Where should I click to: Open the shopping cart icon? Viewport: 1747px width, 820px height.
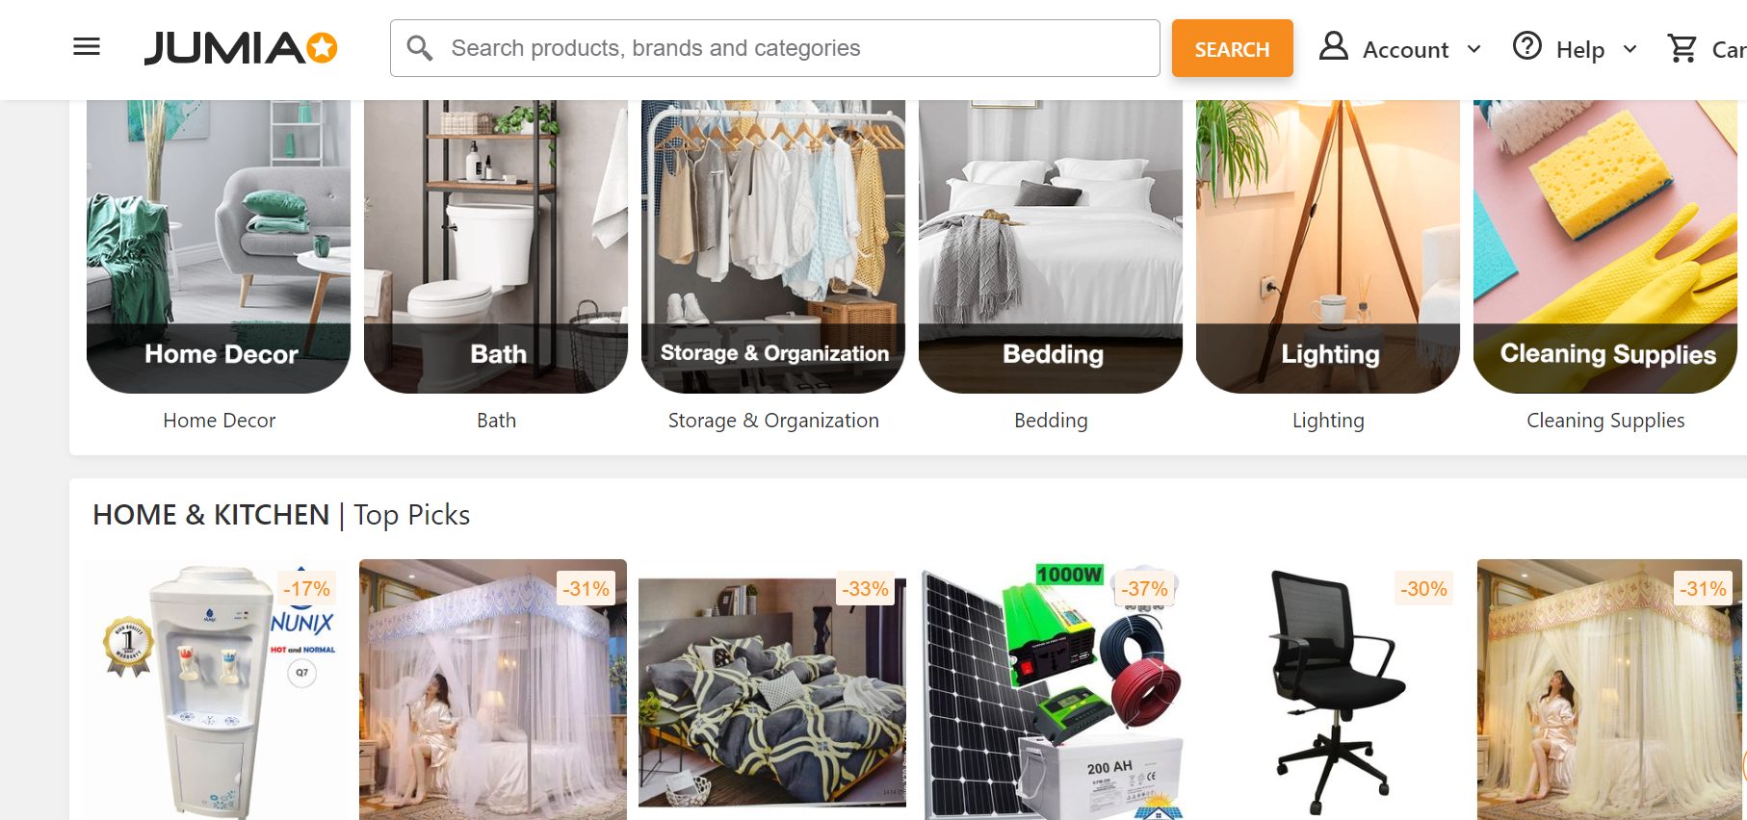coord(1682,48)
